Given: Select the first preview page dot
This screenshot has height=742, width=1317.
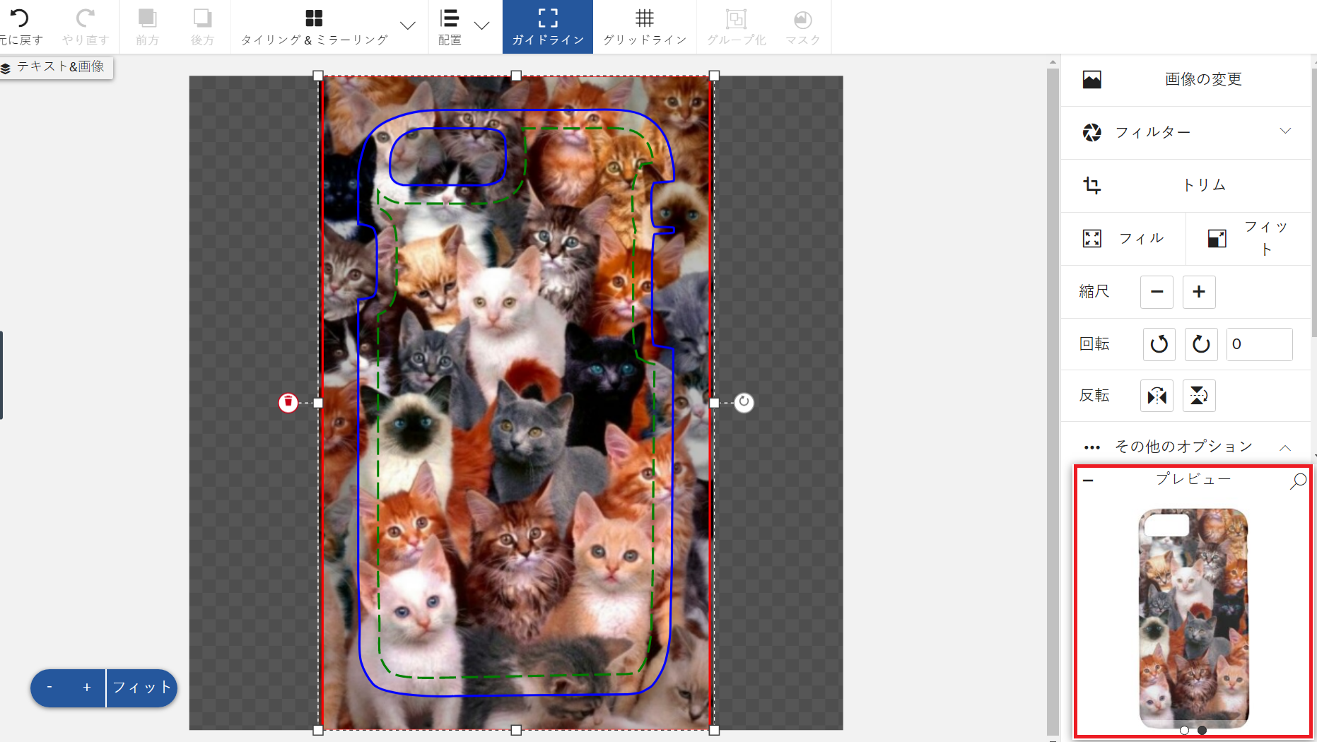Looking at the screenshot, I should 1184,731.
